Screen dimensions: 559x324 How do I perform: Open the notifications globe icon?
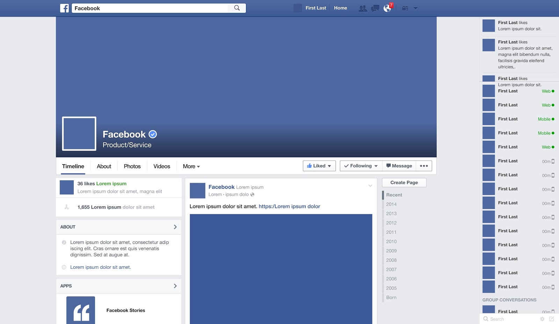387,8
